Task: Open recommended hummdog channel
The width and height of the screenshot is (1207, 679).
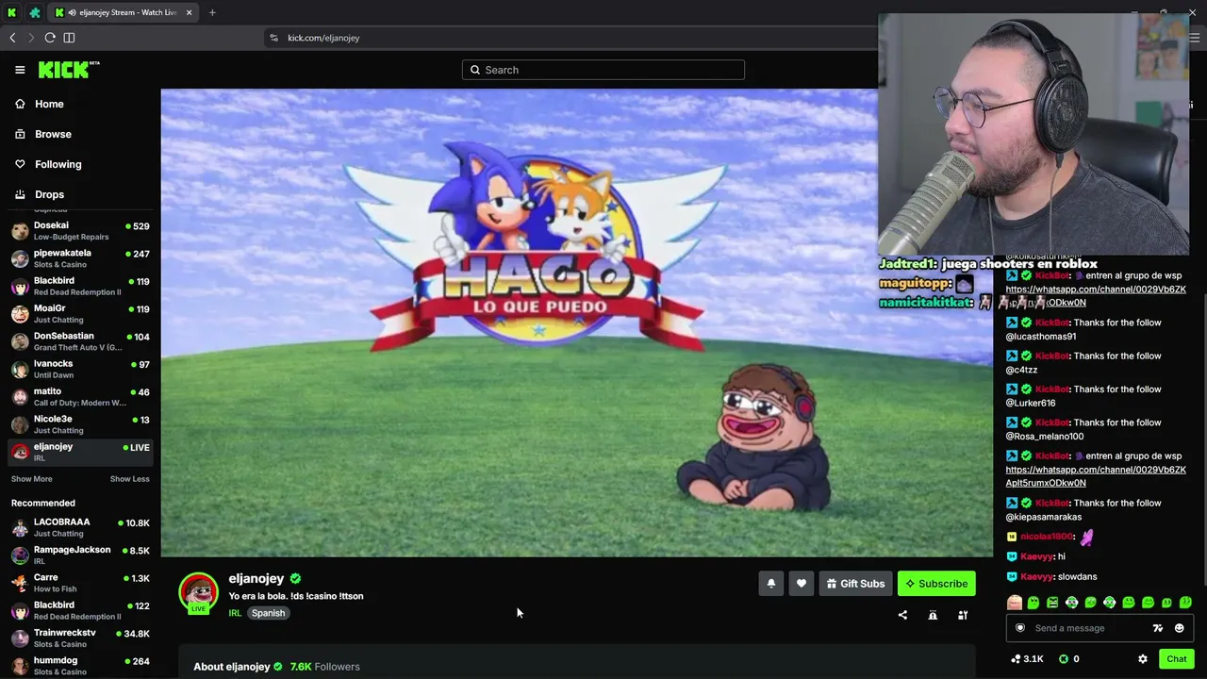Action: [79, 666]
